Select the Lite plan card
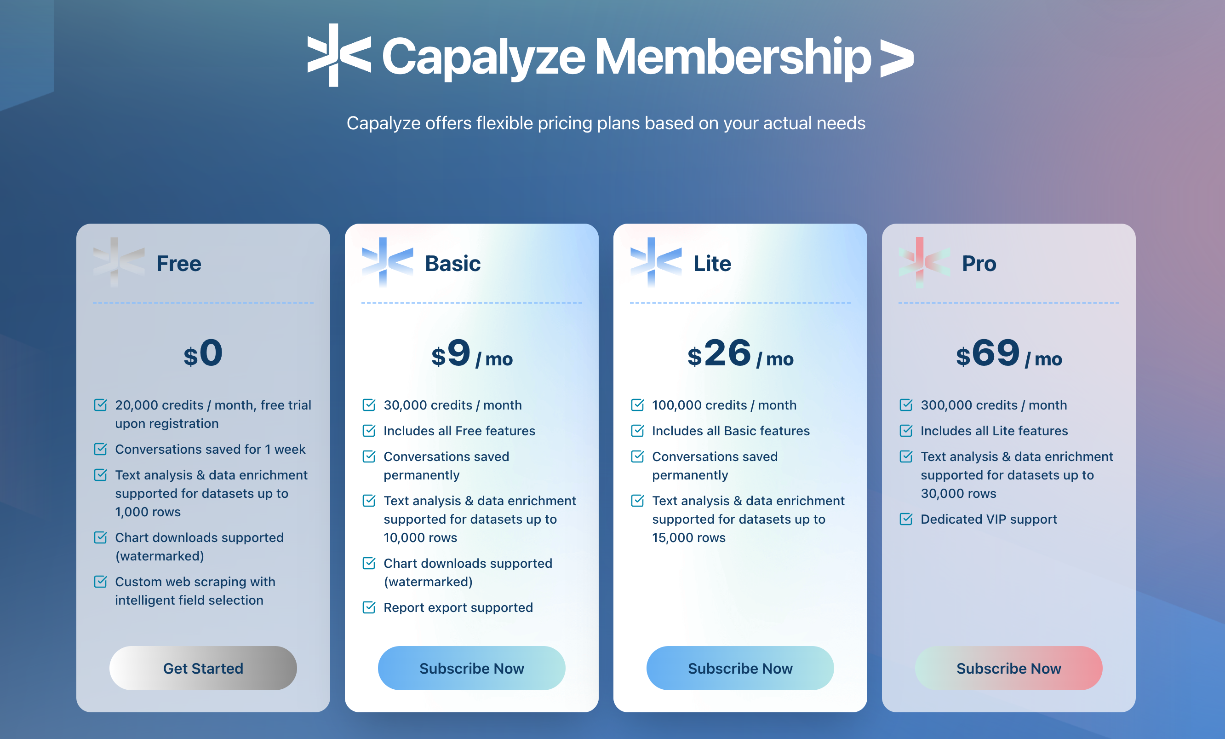1225x739 pixels. tap(740, 597)
